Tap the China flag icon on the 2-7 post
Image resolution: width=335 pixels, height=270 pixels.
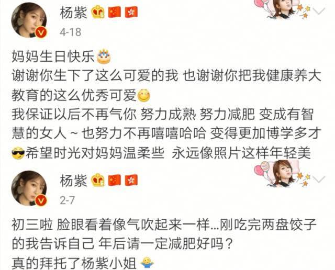(x=115, y=181)
